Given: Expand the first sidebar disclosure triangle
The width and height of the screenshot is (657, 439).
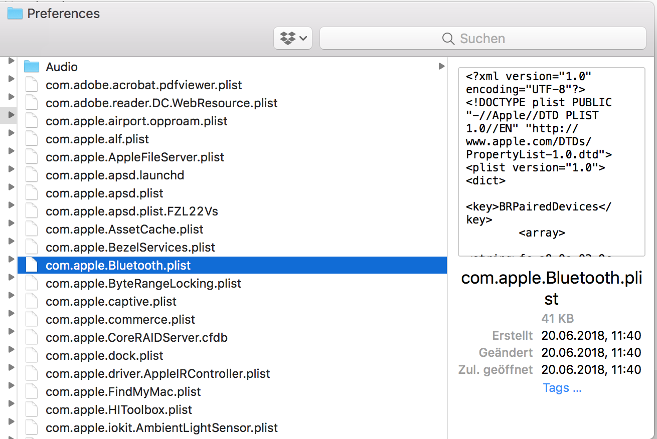Looking at the screenshot, I should pos(11,61).
